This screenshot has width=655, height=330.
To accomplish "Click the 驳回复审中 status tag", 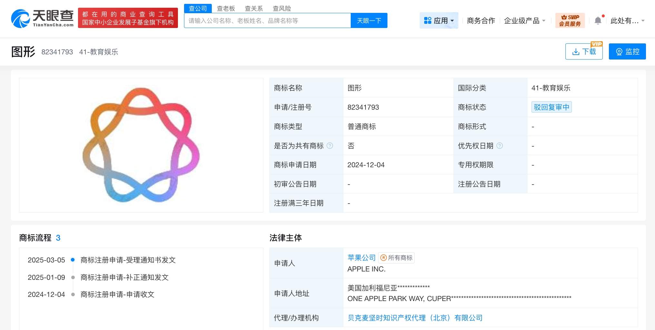I will click(552, 107).
